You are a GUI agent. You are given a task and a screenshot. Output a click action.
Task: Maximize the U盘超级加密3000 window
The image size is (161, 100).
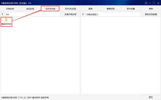click(154, 3)
